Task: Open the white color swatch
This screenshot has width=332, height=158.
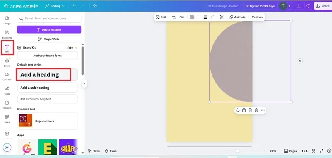Action: [198, 17]
